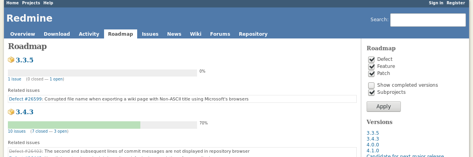The image size is (473, 157).
Task: Toggle the Feature checkbox
Action: 371,66
